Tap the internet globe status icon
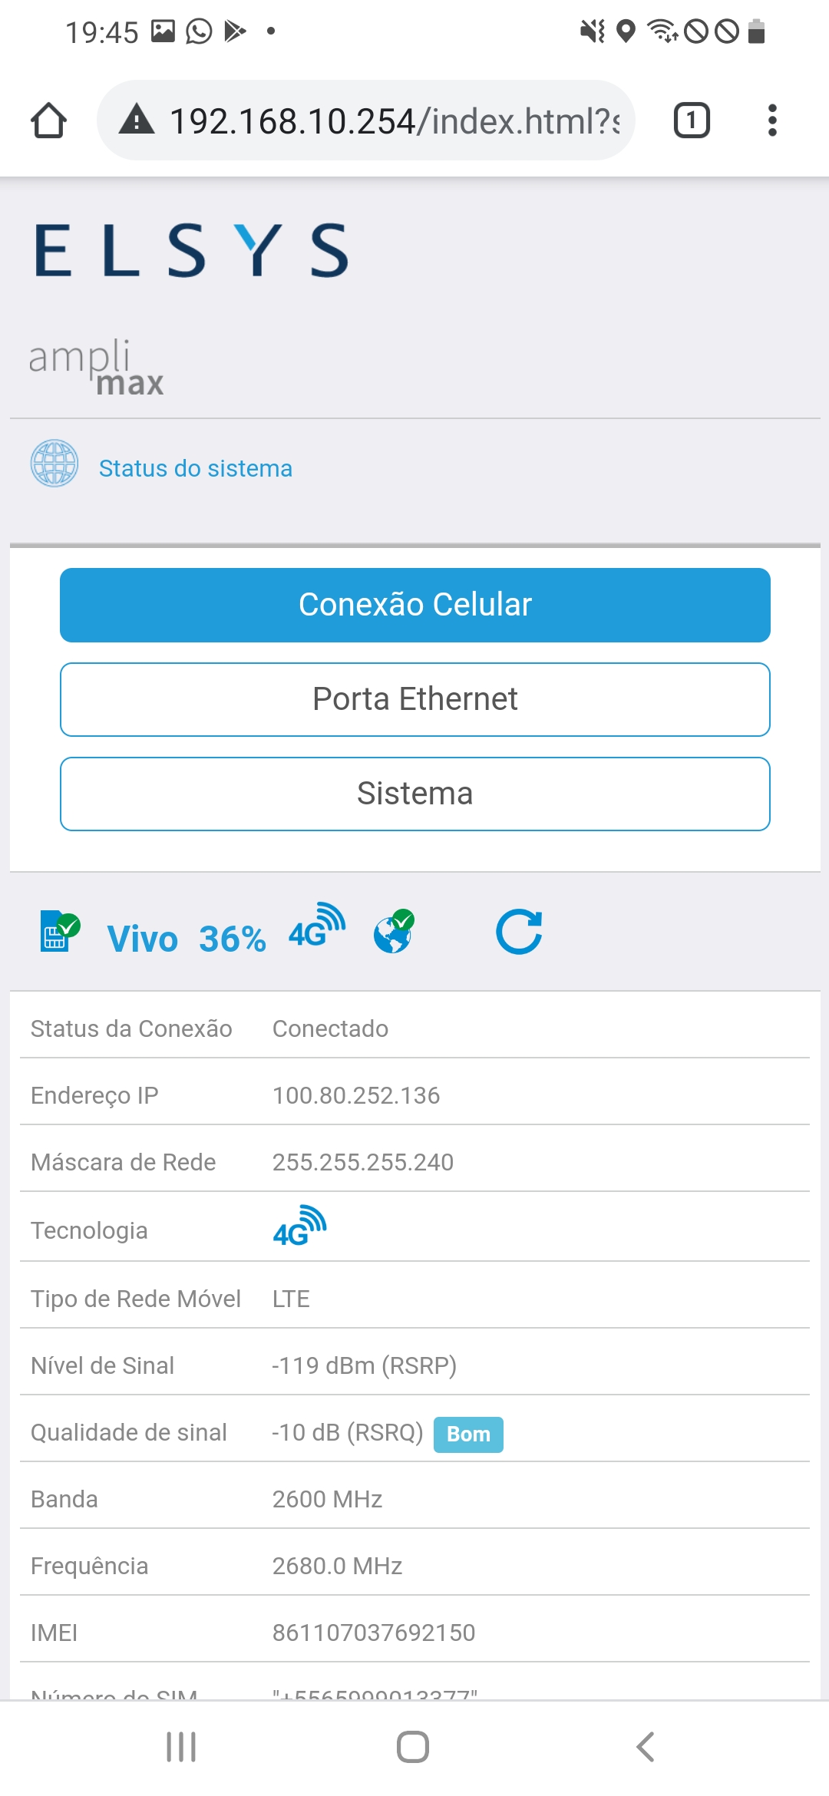 (394, 932)
